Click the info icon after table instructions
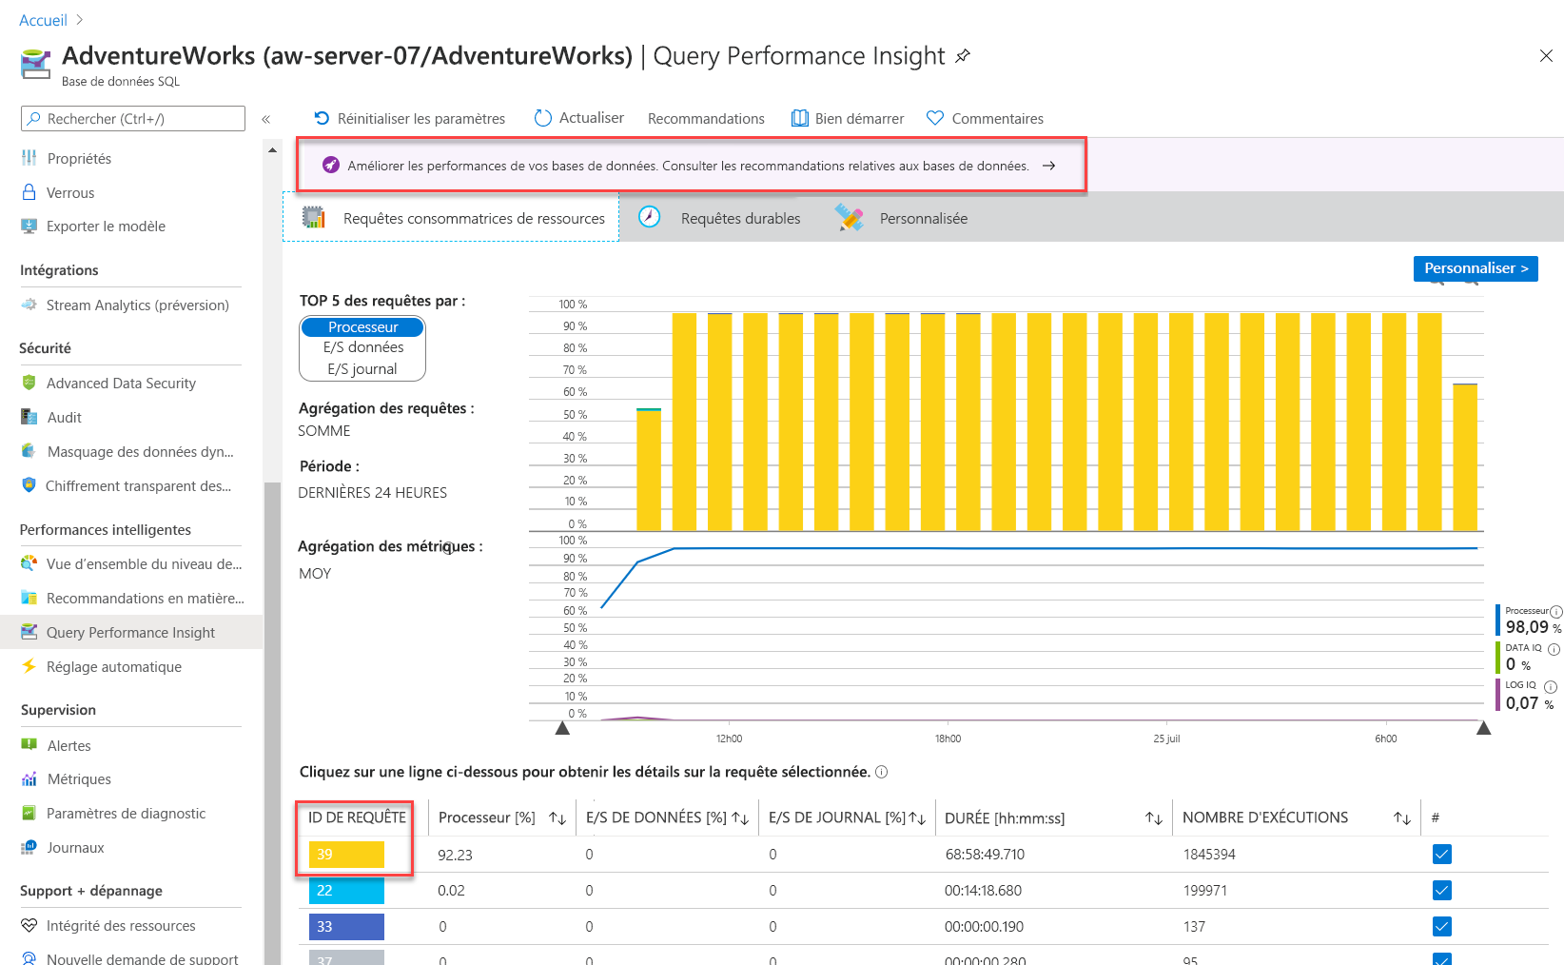1564x965 pixels. pyautogui.click(x=882, y=772)
